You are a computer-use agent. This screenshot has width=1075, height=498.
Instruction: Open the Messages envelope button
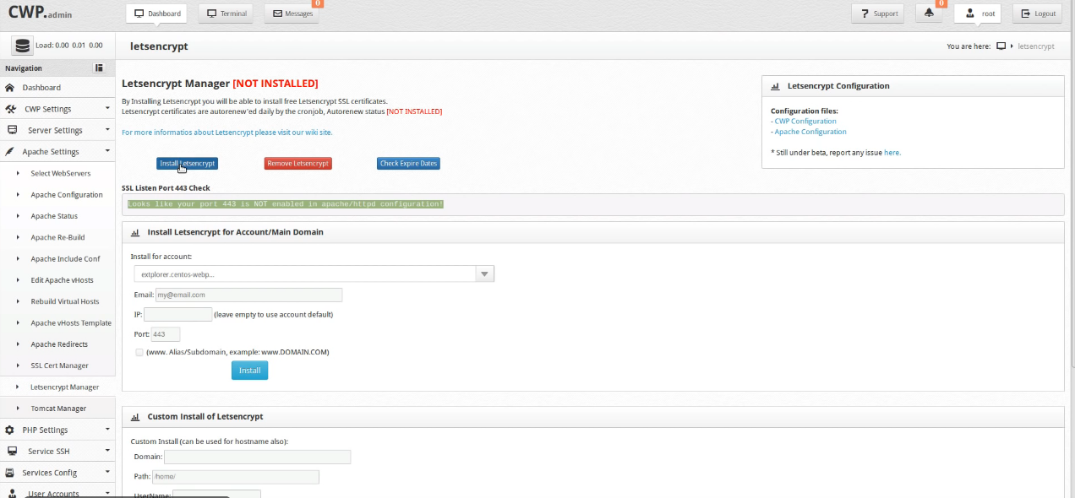tap(292, 14)
